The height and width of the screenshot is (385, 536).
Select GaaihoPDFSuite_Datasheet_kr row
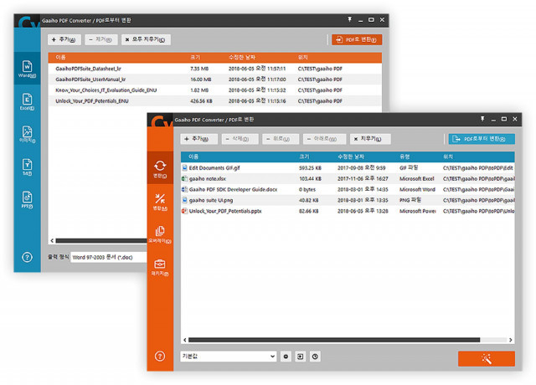click(x=215, y=69)
